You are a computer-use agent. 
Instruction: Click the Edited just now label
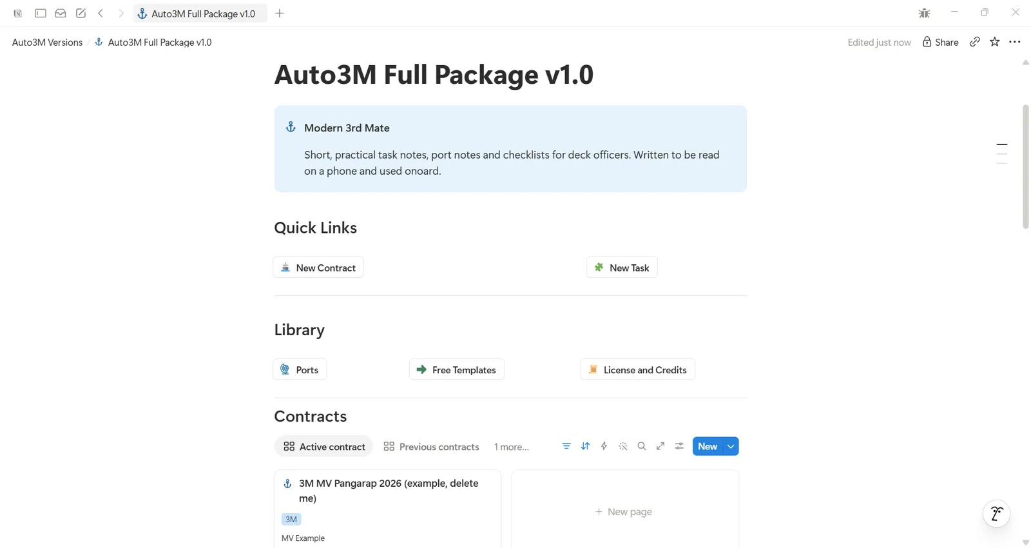879,42
